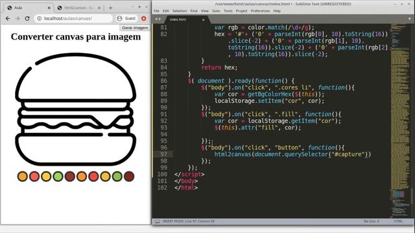The height and width of the screenshot is (233, 415).
Task: Open the Tab Size: 4 selector
Action: point(371,221)
